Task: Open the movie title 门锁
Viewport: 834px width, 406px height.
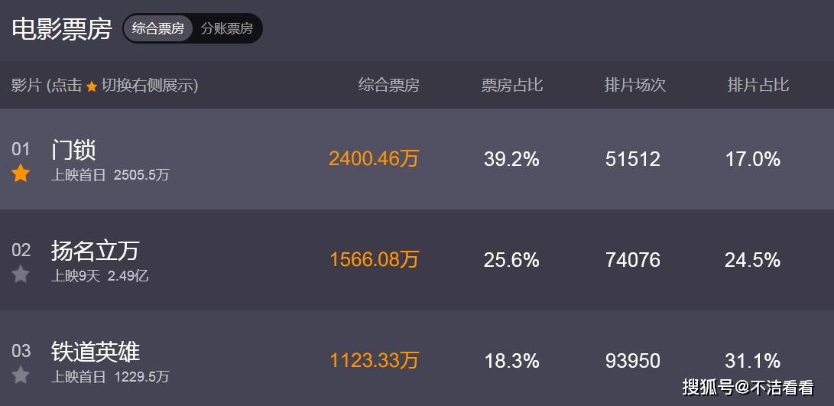Action: [x=73, y=149]
